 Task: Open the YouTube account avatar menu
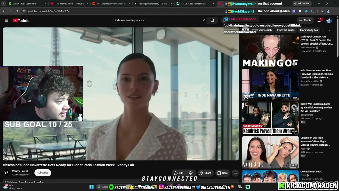click(329, 20)
